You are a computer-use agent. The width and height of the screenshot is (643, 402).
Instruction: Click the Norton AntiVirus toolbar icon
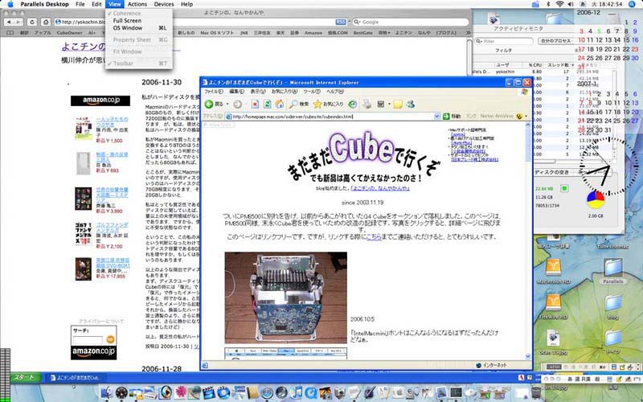pos(519,117)
